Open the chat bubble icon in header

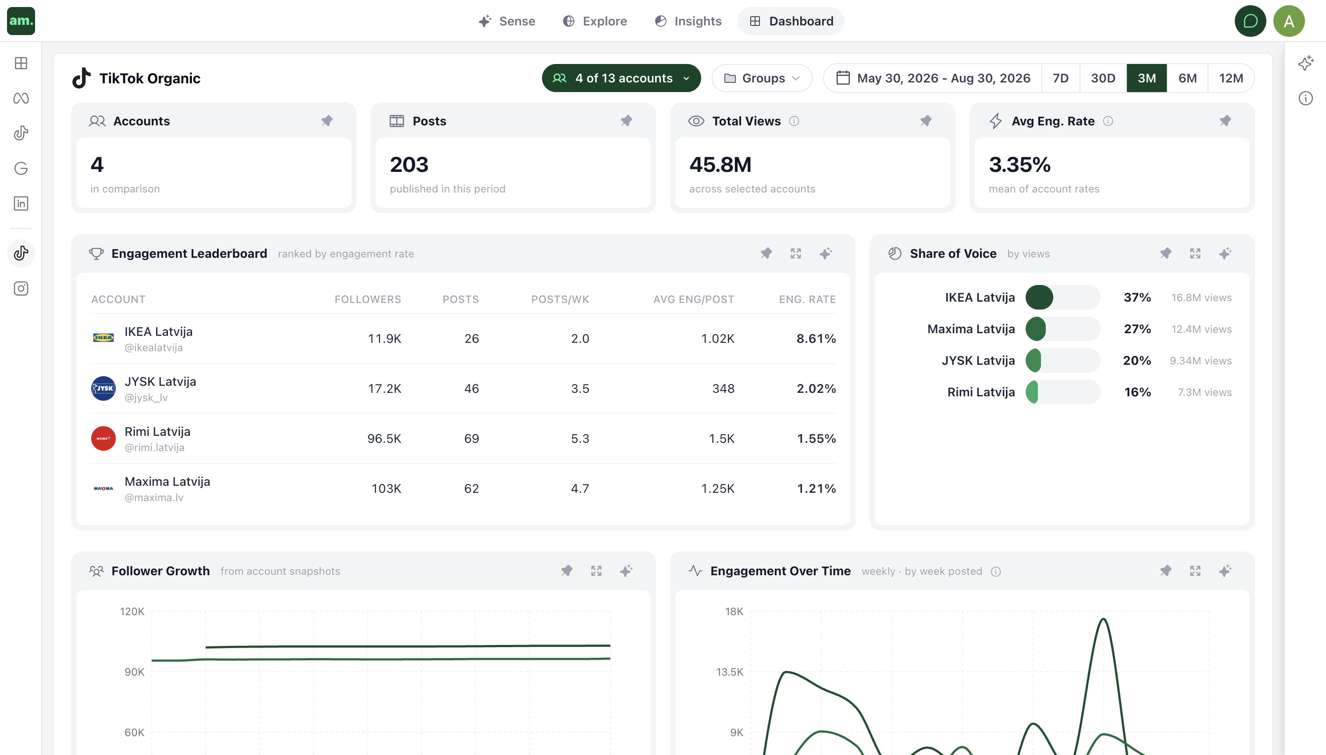tap(1250, 21)
